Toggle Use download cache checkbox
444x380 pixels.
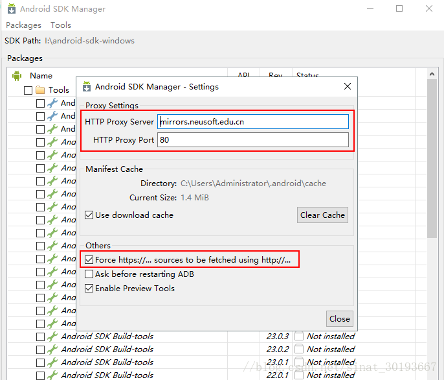(89, 215)
